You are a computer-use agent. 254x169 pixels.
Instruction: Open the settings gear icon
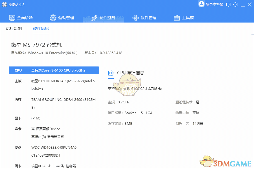point(236,5)
